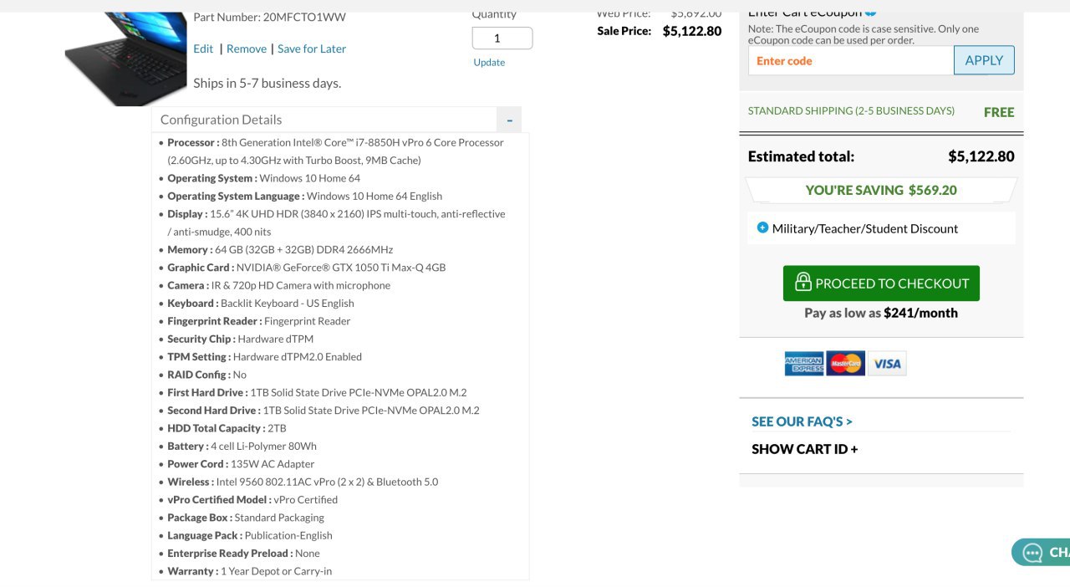This screenshot has width=1070, height=587.
Task: Click Security Chip: Hardware dTPM
Action: click(x=240, y=339)
